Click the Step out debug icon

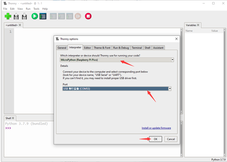[x=70, y=16]
